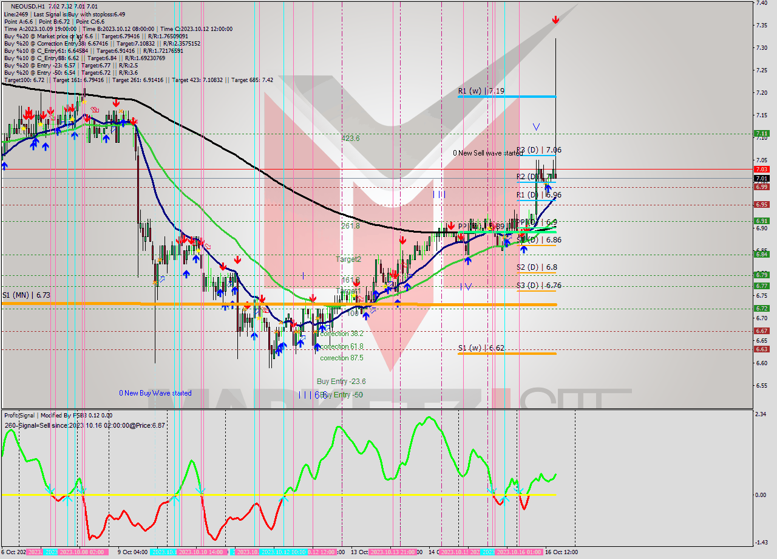Select the '423.6' Fibonacci level label
777x559 pixels.
click(x=350, y=139)
